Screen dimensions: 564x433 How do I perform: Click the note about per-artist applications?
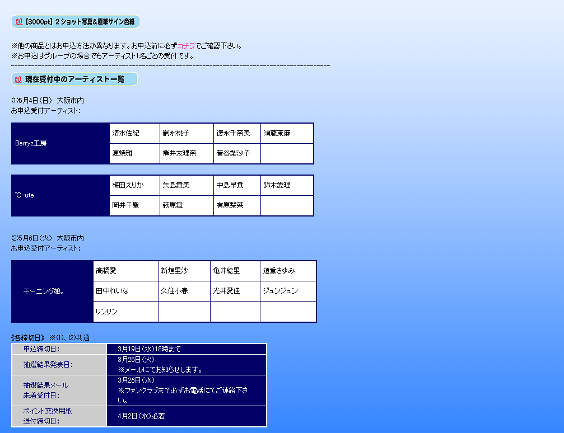(102, 56)
